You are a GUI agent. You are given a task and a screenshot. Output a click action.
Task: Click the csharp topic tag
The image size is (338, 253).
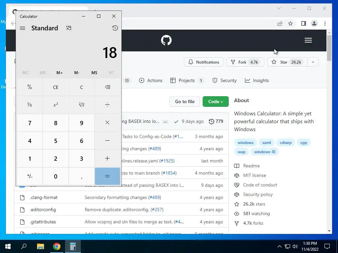click(x=286, y=143)
